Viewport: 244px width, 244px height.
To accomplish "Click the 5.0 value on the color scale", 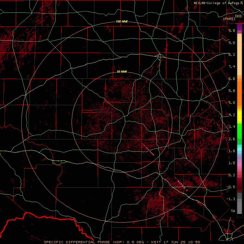I will click(232, 103).
